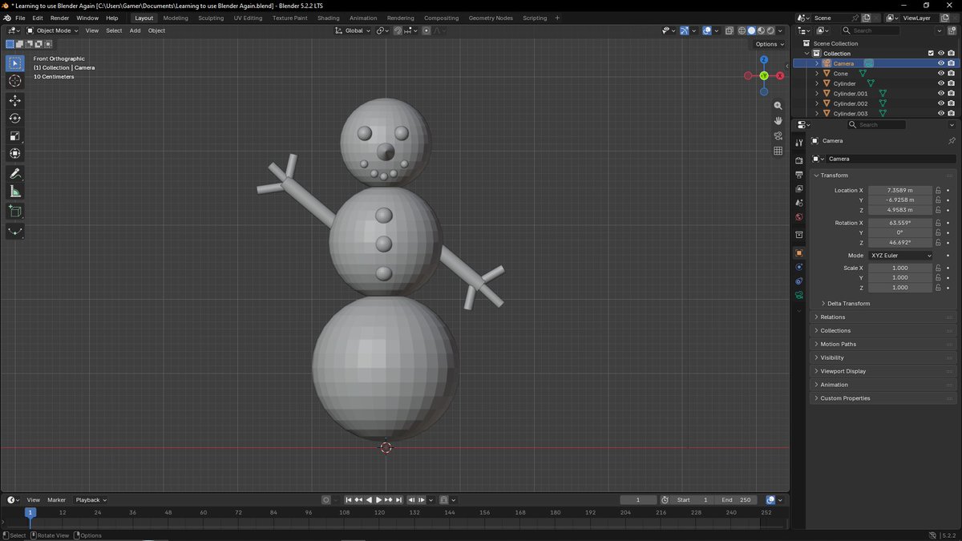The image size is (962, 541).
Task: Toggle proportional editing in header
Action: [x=426, y=30]
